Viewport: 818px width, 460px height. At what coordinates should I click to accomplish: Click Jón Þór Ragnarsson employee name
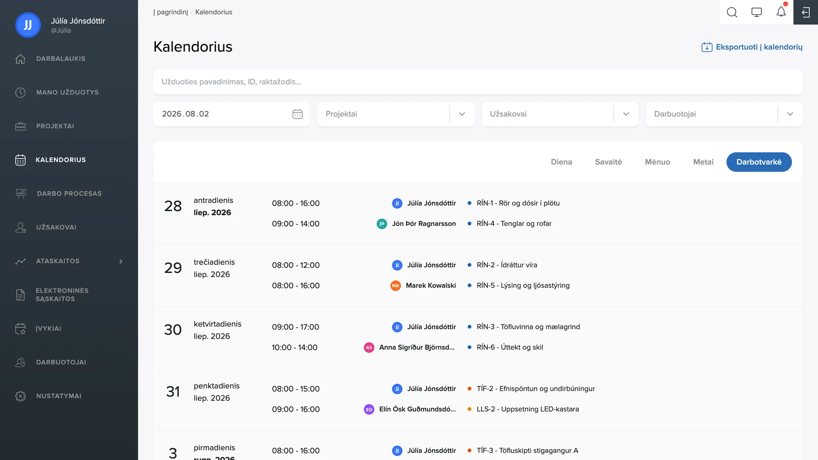coord(424,224)
